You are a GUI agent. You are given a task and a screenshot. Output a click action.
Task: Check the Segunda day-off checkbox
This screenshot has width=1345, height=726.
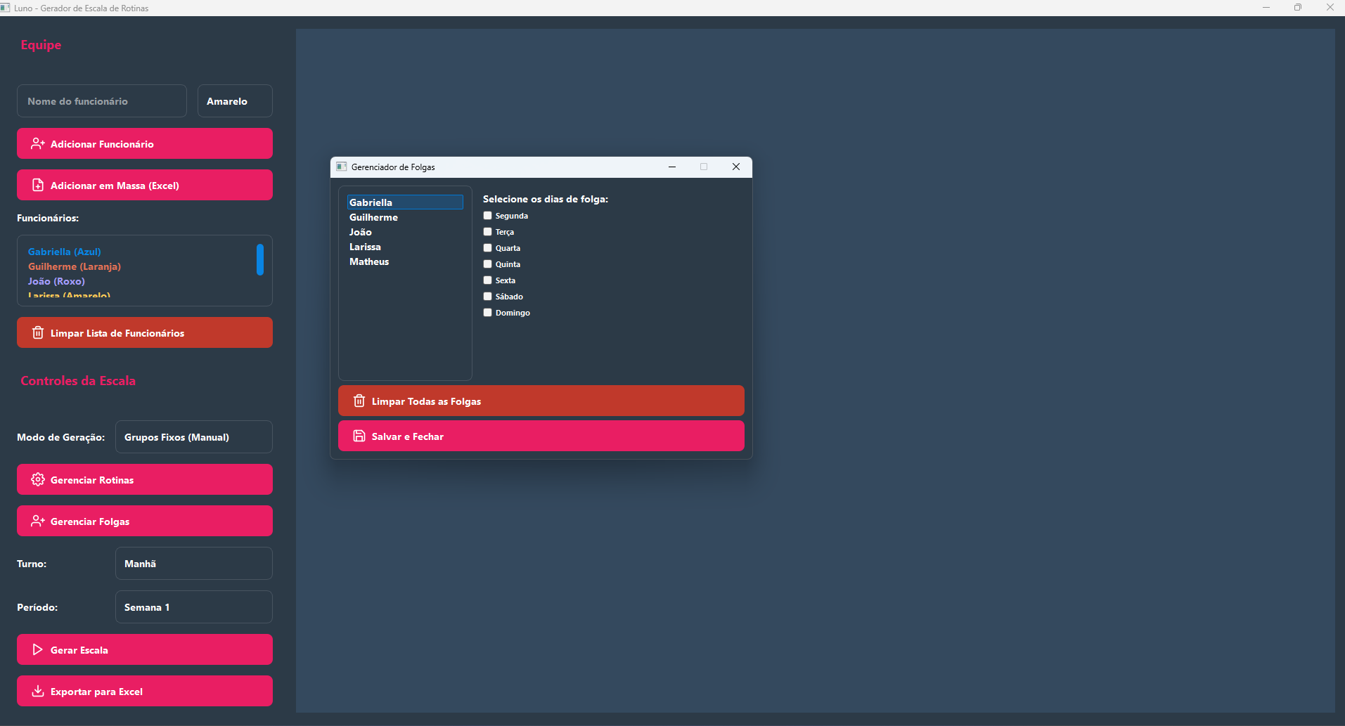click(x=487, y=216)
